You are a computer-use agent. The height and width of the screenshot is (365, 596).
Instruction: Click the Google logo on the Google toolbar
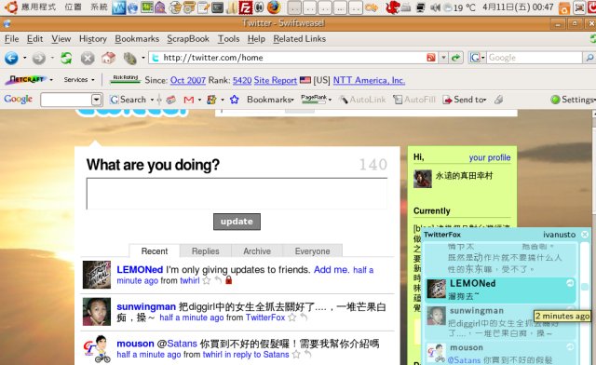click(19, 100)
